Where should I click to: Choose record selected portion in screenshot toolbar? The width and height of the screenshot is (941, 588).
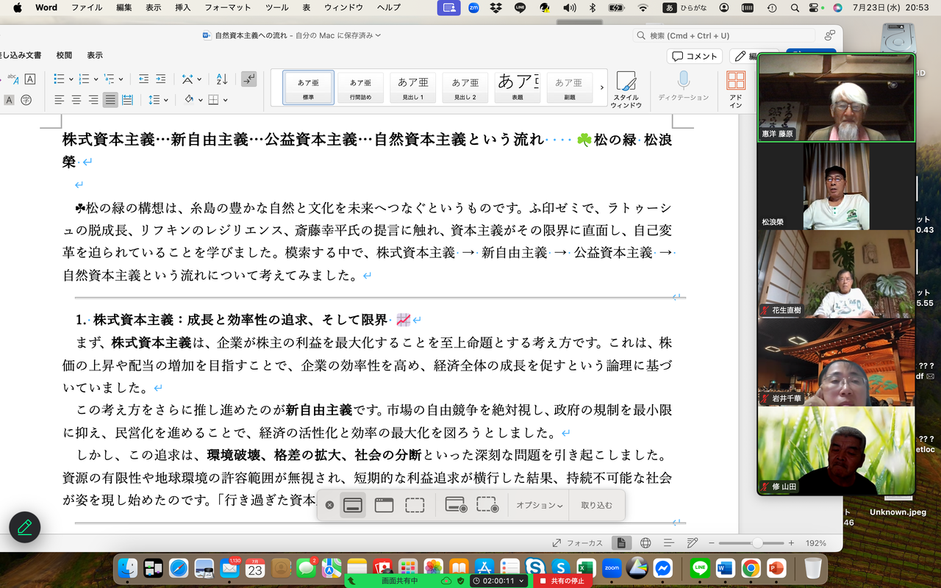point(487,505)
